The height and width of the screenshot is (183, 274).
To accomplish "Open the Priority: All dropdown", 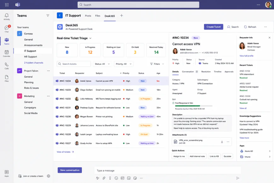I will 123,64.
